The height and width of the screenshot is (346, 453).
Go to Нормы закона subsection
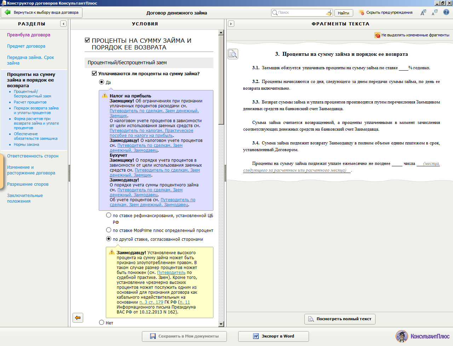[27, 144]
